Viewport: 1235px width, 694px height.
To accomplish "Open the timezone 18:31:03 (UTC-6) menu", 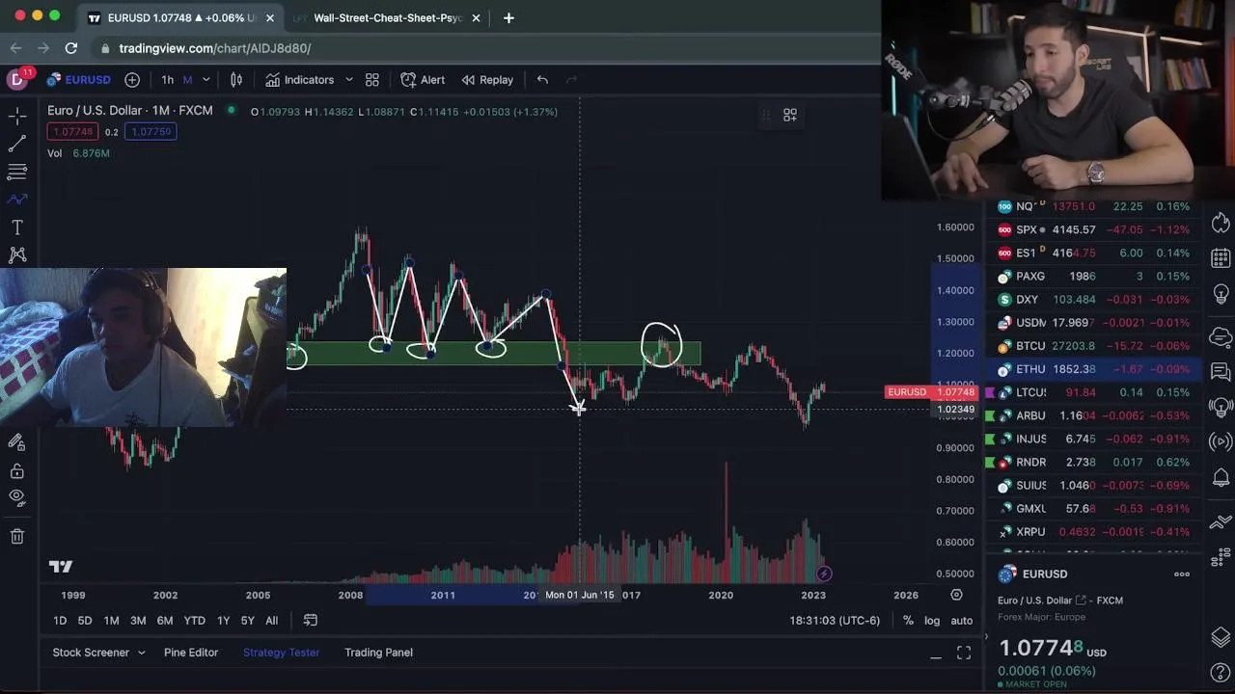I will click(835, 621).
